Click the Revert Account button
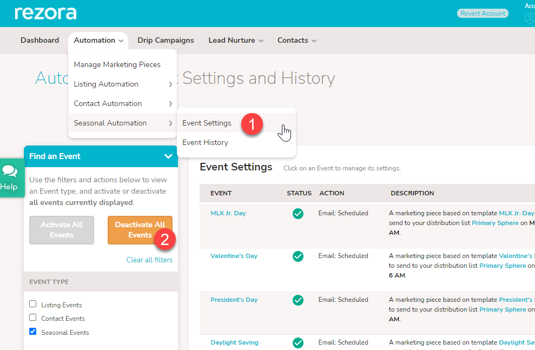This screenshot has height=350, width=535. pyautogui.click(x=483, y=14)
